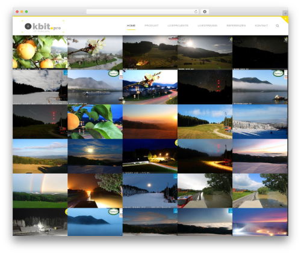Click the search magnifier icon in navigation
301x254 pixels.
coord(278,26)
